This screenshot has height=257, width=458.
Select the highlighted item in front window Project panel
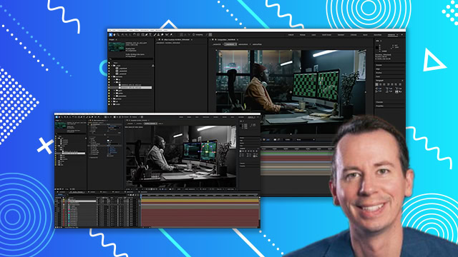click(x=70, y=153)
